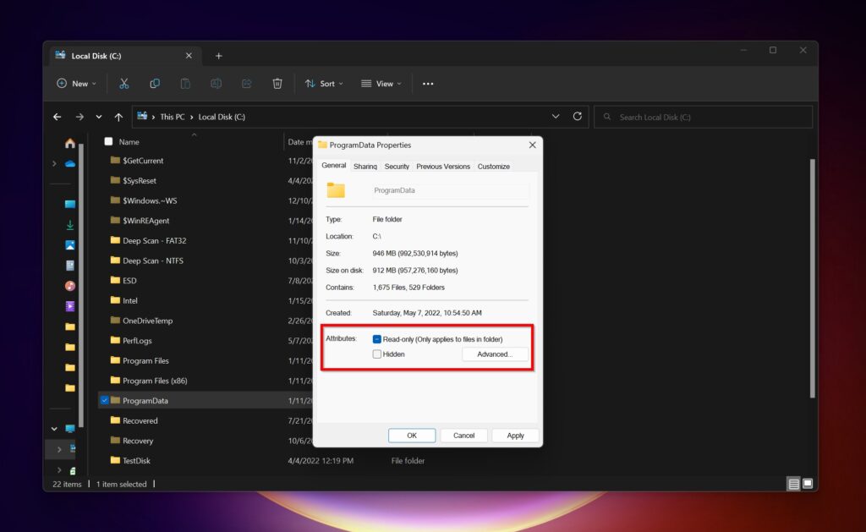Click inside the Search Local Disk field
This screenshot has width=866, height=532.
(703, 117)
